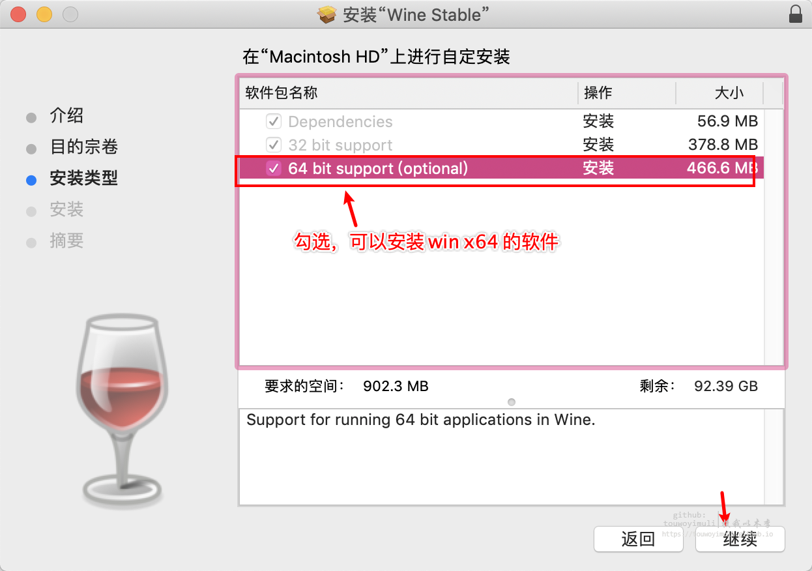The image size is (812, 571).
Task: Select the Dependencies row label
Action: (x=340, y=122)
